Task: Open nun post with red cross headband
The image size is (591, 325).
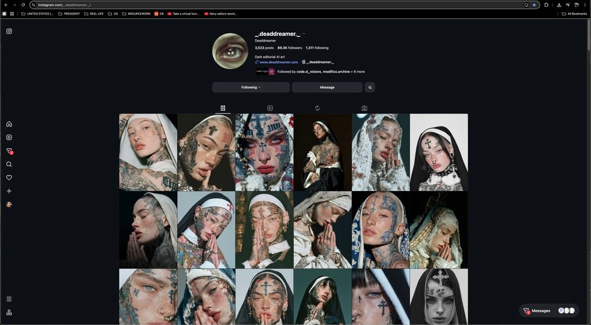Action: (206, 230)
